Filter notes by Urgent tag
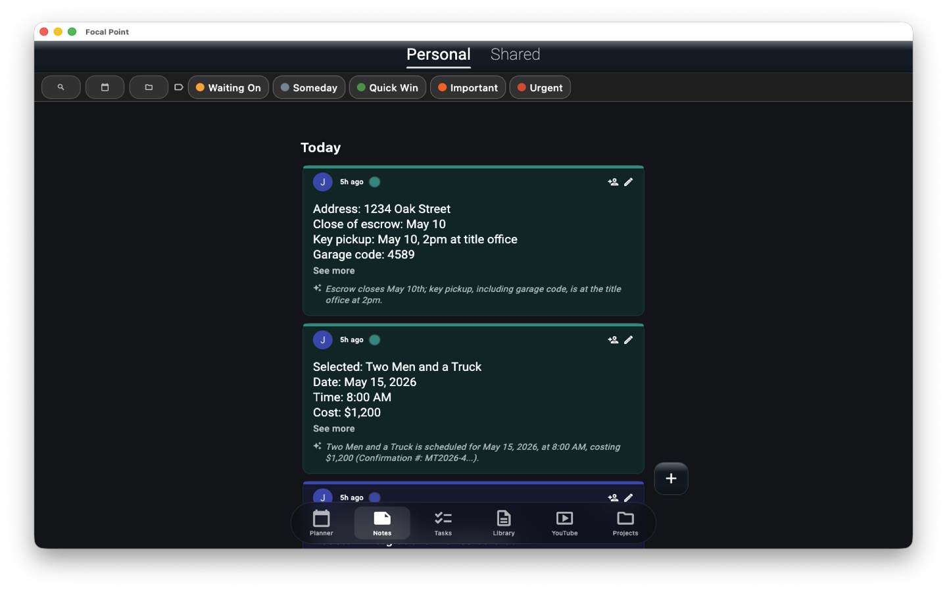Image resolution: width=947 pixels, height=592 pixels. tap(540, 87)
